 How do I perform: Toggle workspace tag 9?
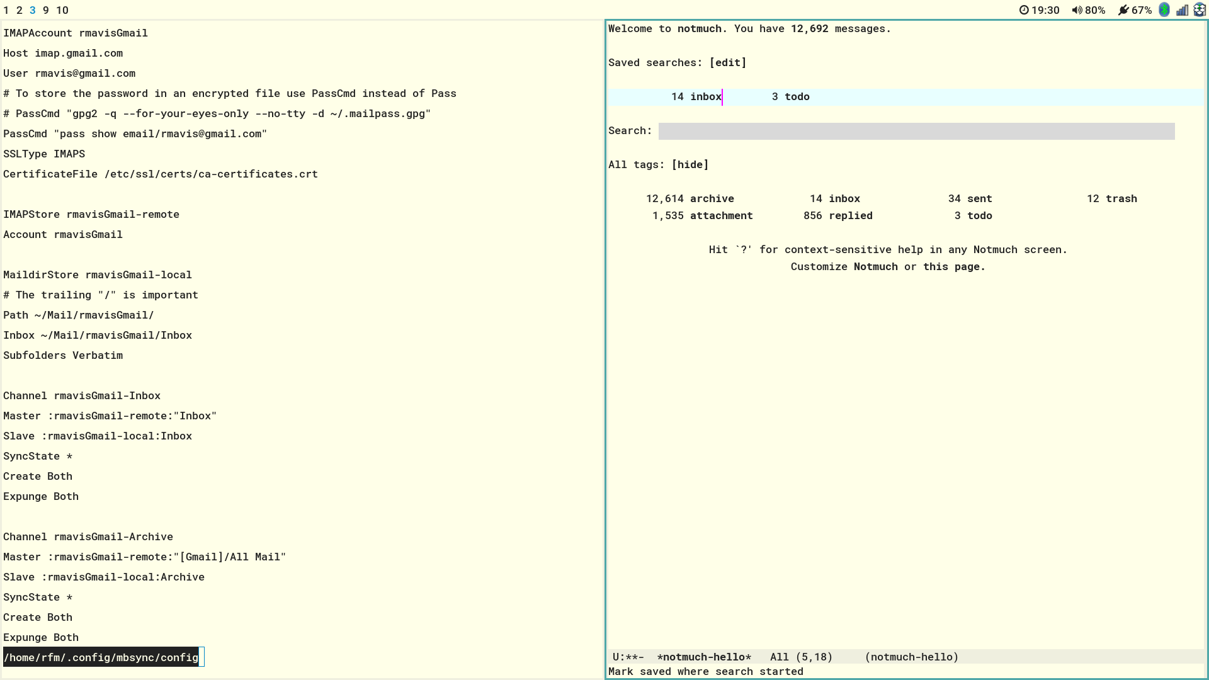45,10
